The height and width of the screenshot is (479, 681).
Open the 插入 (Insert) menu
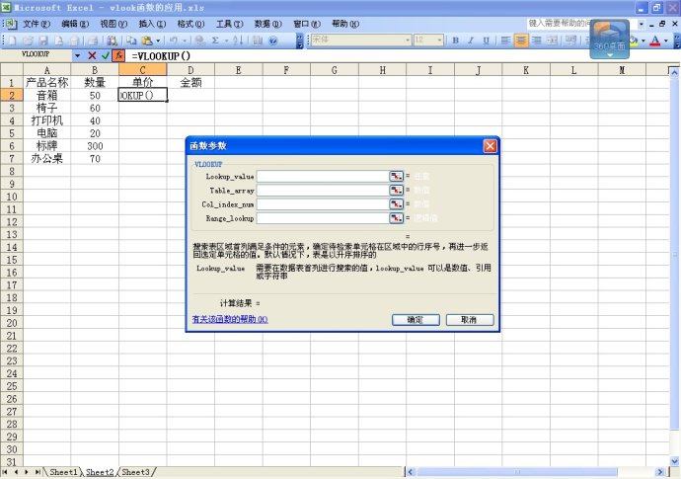(x=152, y=24)
